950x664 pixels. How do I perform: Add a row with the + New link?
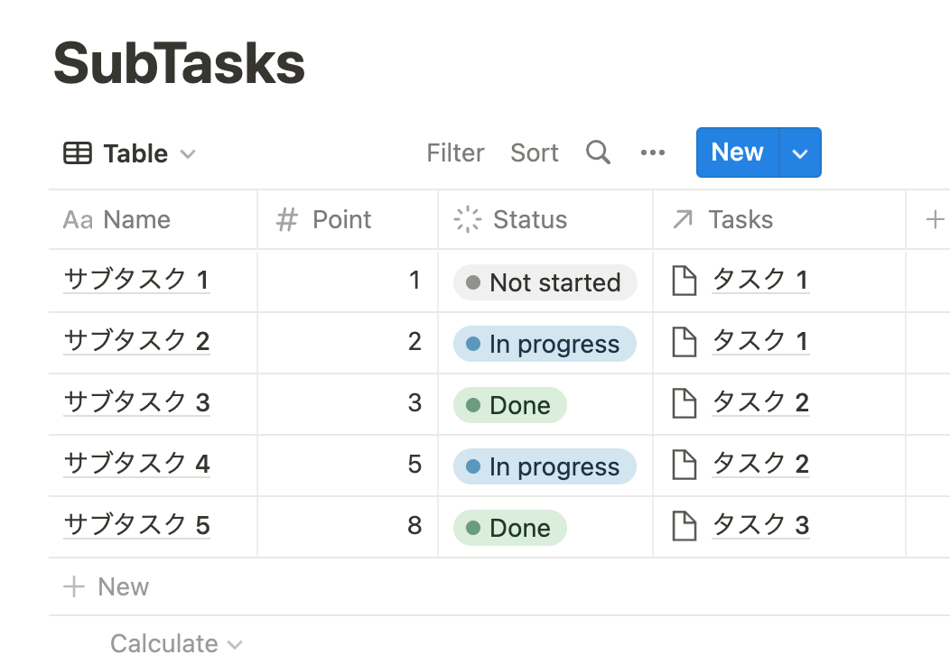pyautogui.click(x=107, y=587)
